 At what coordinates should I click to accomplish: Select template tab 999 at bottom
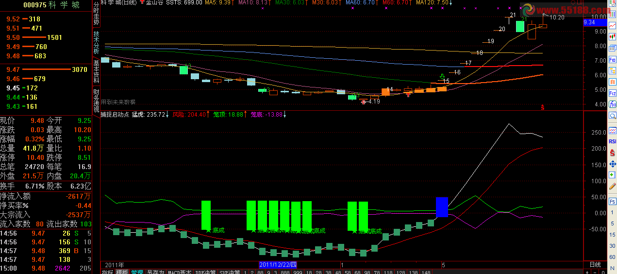[298, 272]
